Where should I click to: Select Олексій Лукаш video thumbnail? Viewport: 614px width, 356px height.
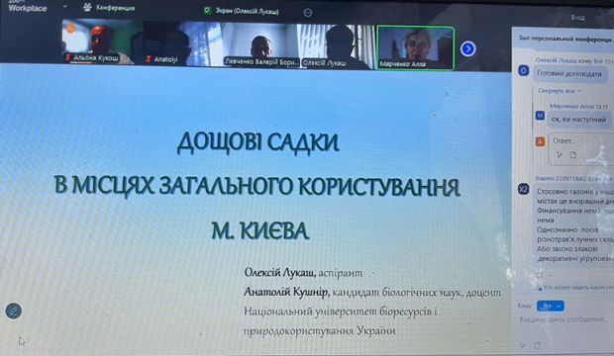point(338,46)
